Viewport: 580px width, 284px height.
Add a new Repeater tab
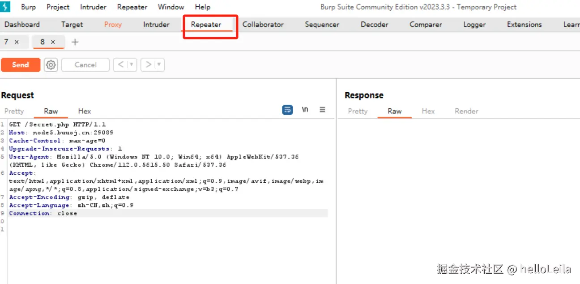click(75, 42)
